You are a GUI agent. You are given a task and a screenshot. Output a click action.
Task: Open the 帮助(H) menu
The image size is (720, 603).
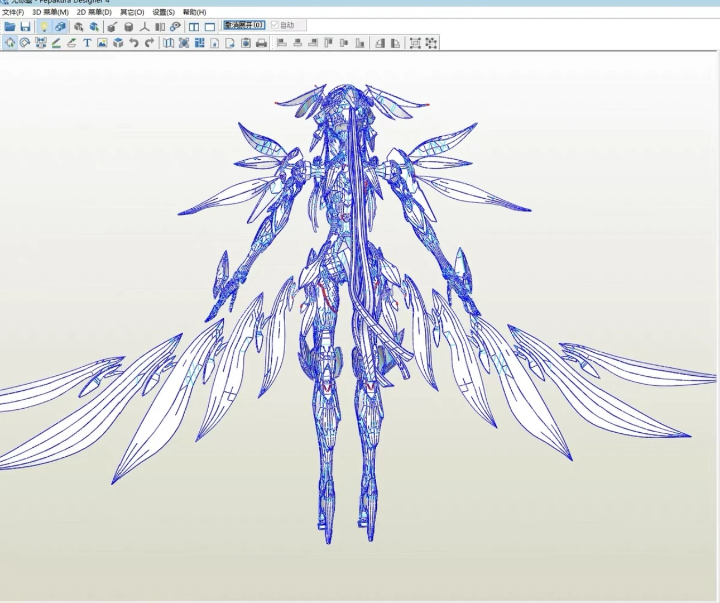(x=194, y=12)
